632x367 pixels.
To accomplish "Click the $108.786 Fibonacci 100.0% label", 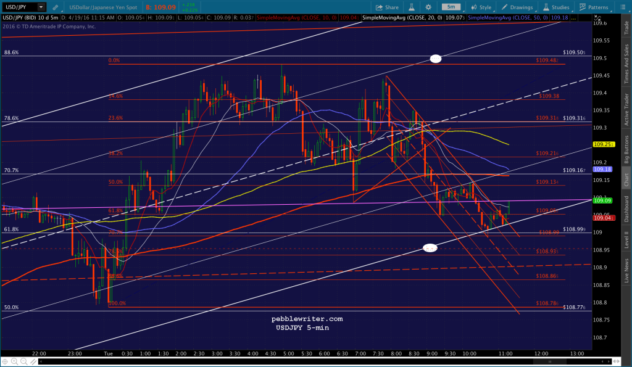I will pos(547,303).
